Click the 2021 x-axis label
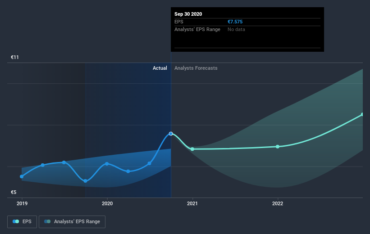This screenshot has width=370, height=234. (x=192, y=203)
